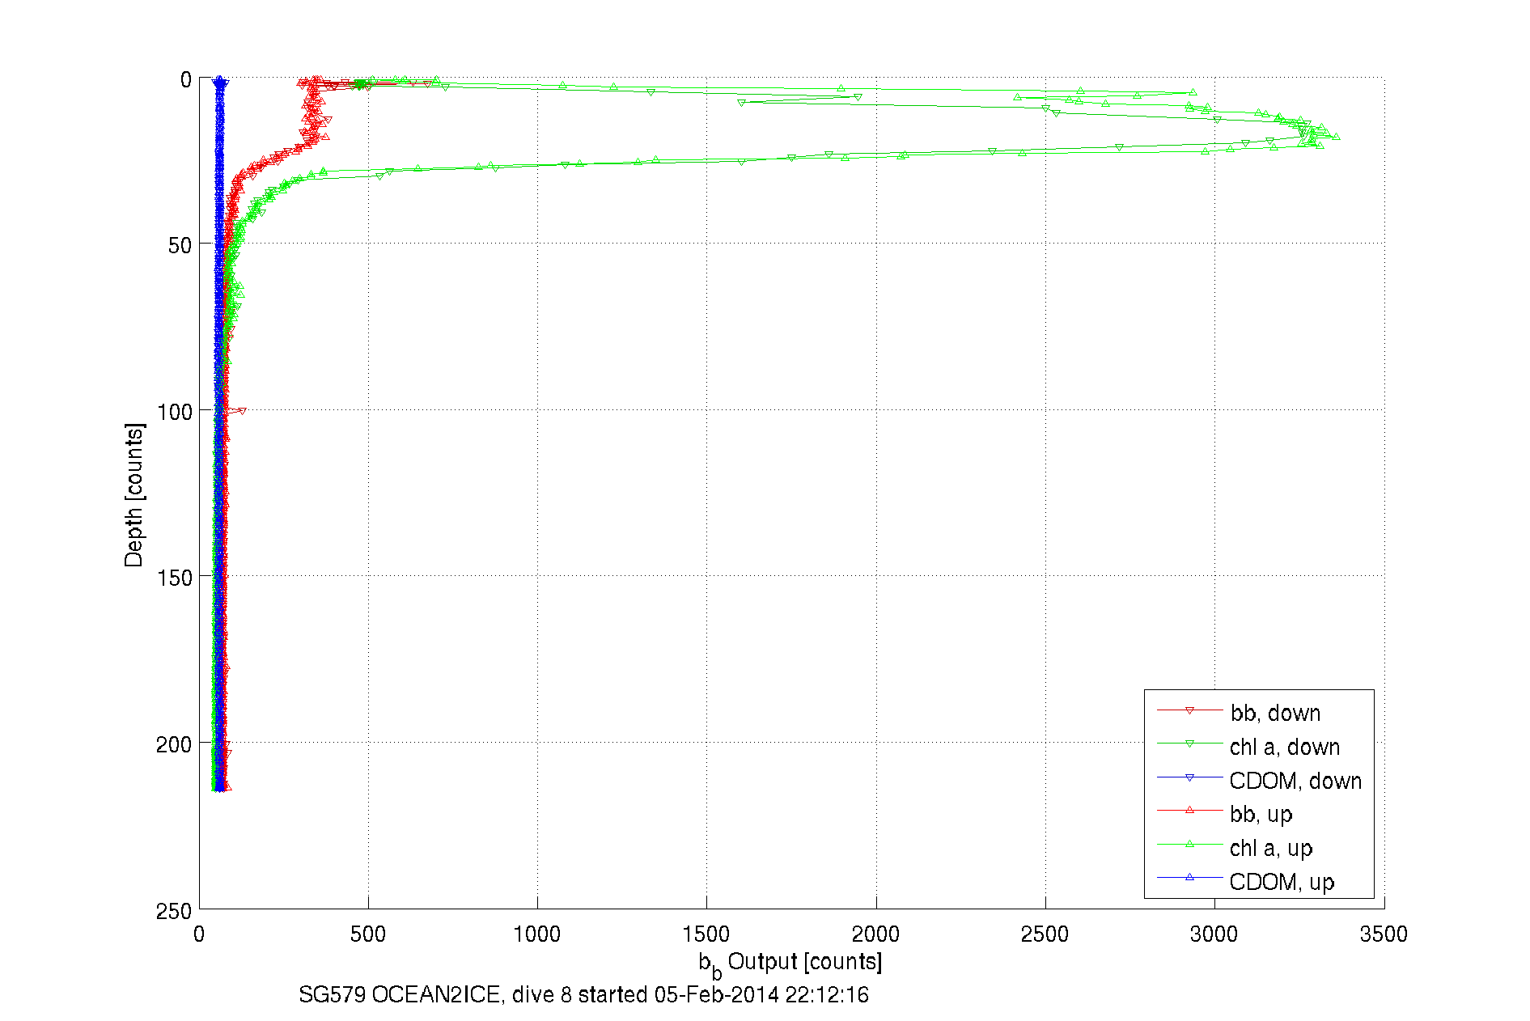
Task: Click the red bb outlier marker at depth 100
Action: tap(241, 411)
